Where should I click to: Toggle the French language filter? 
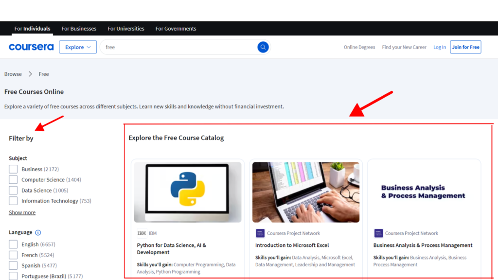13,255
